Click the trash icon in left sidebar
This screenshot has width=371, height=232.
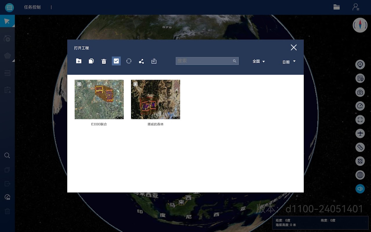(x=7, y=211)
